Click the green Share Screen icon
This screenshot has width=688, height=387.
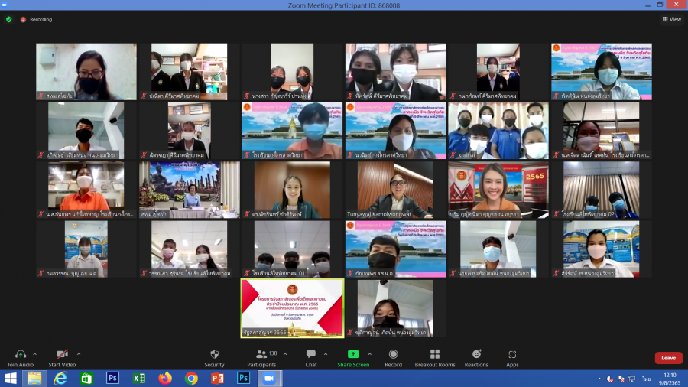pyautogui.click(x=352, y=354)
